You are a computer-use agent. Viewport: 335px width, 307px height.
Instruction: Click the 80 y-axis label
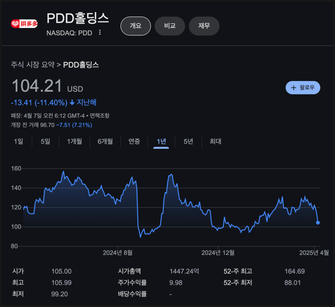pyautogui.click(x=14, y=246)
